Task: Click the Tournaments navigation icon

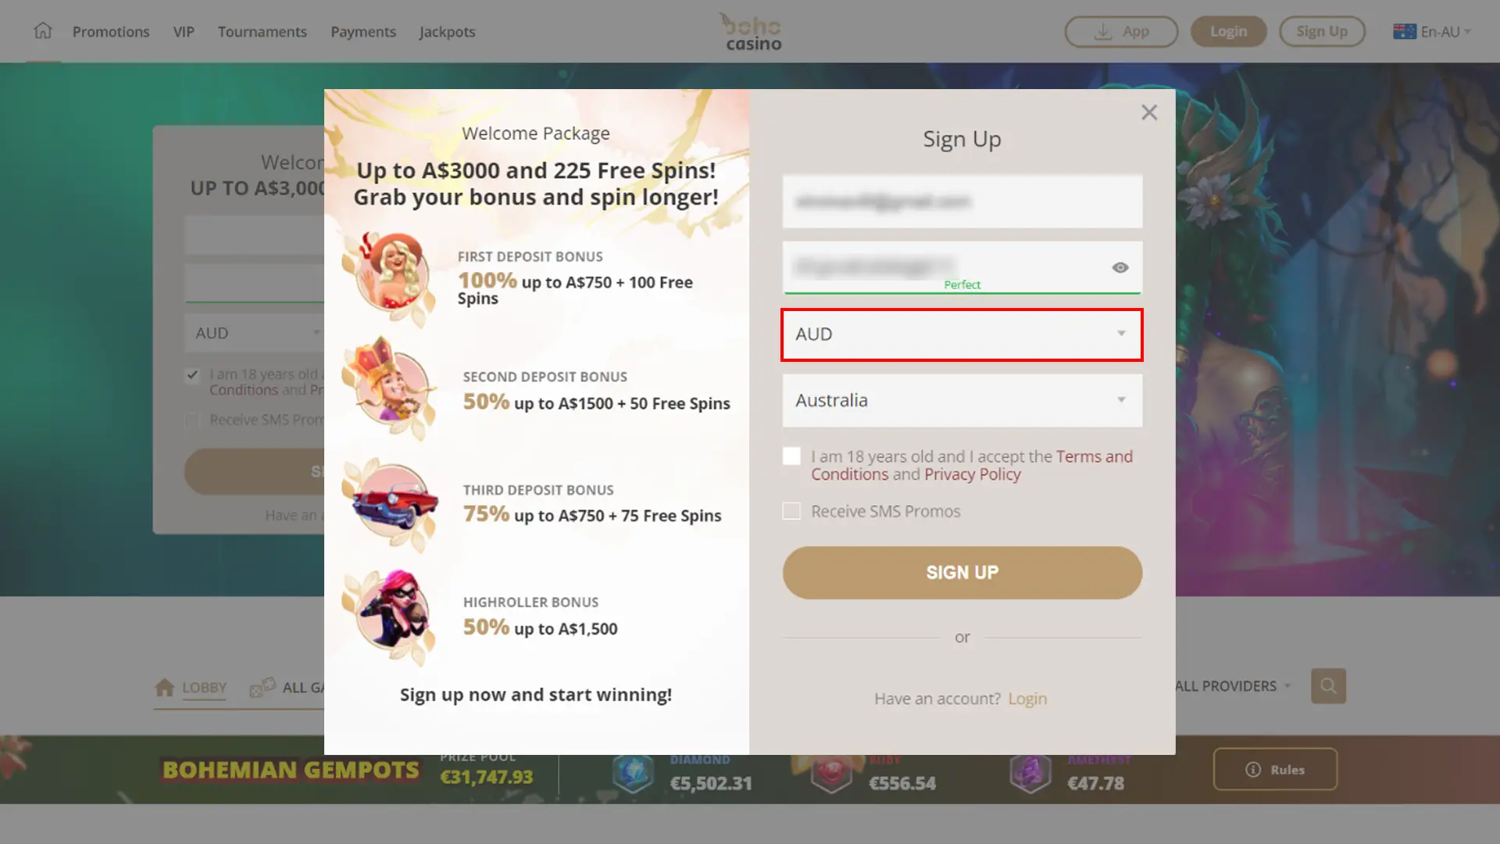Action: pos(262,31)
